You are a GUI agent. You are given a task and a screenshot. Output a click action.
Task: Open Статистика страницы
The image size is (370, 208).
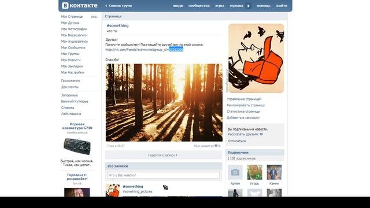[x=243, y=112]
